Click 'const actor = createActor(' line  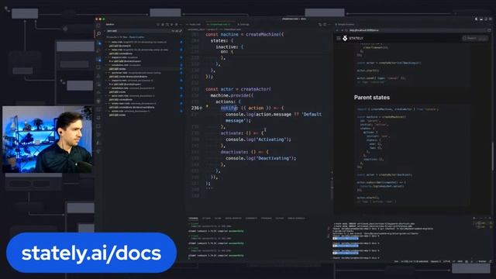coord(238,89)
